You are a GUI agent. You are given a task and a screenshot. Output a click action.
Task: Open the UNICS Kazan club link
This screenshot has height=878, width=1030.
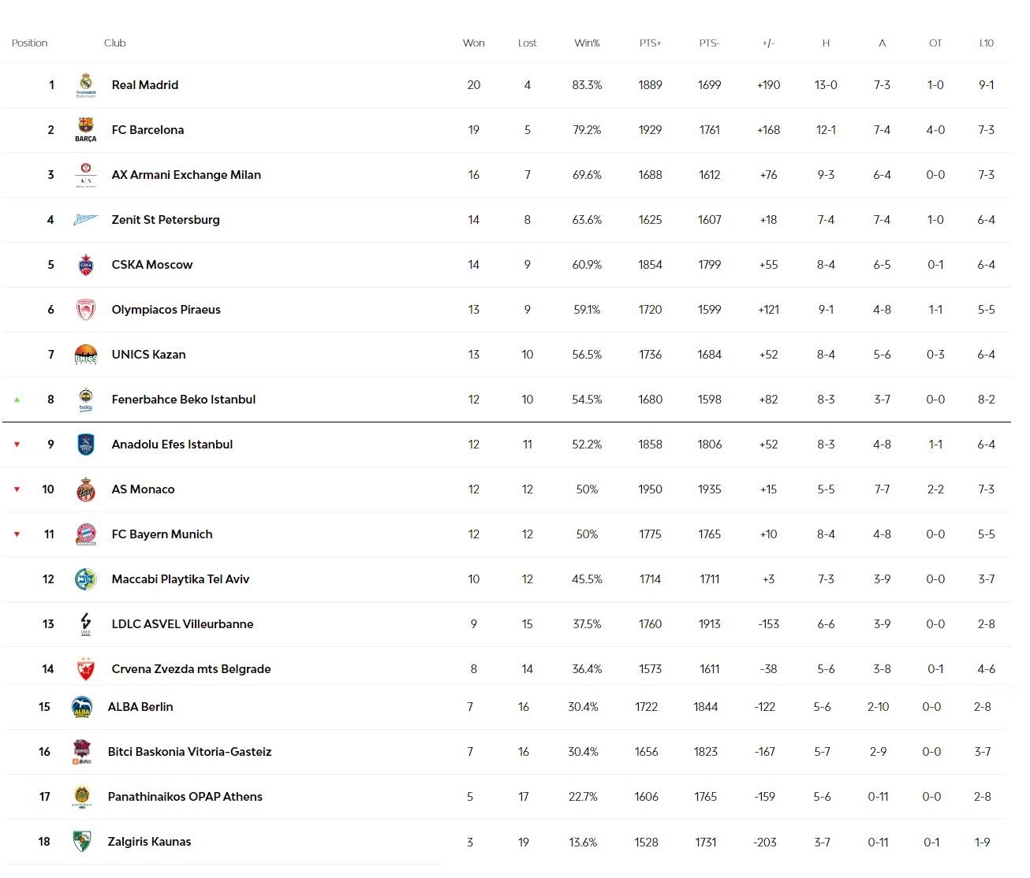click(x=148, y=355)
